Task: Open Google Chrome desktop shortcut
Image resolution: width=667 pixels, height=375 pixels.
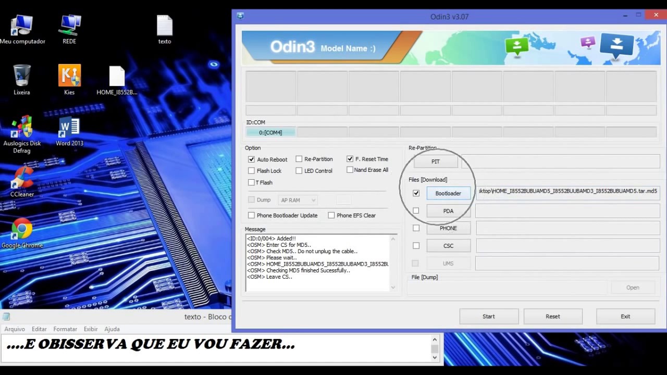Action: [22, 233]
